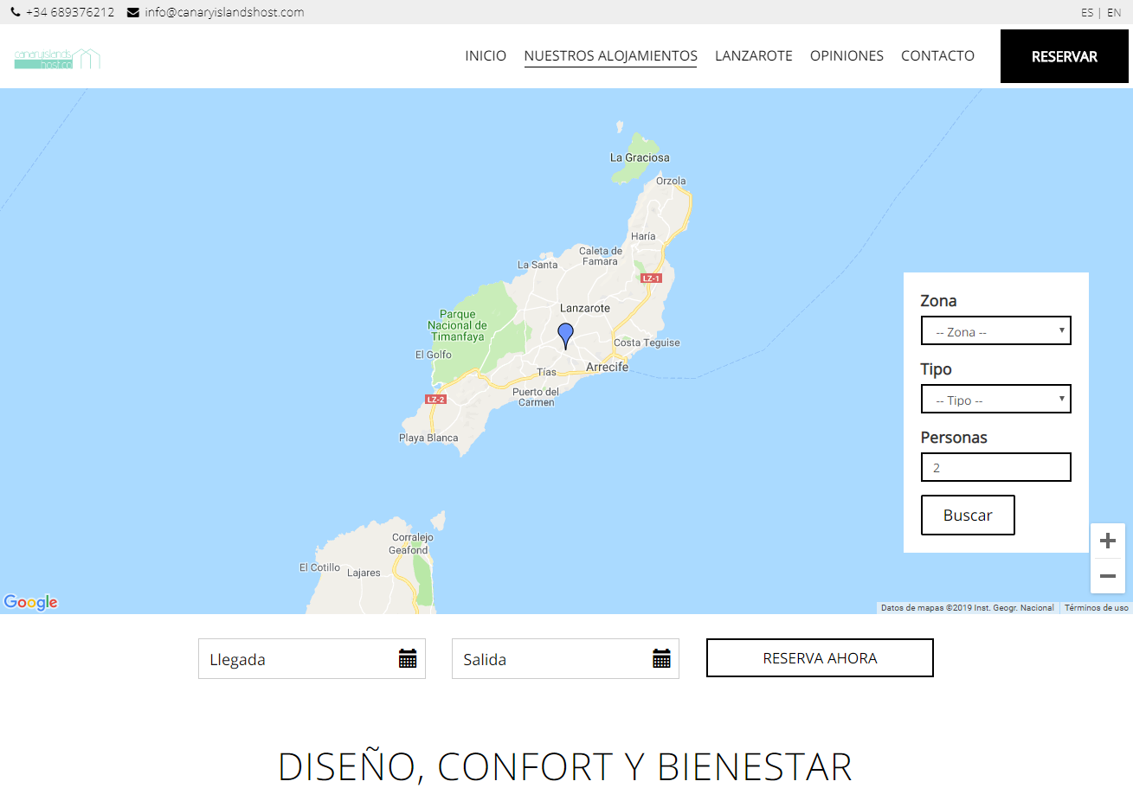Focus the Personas number field

coord(995,467)
